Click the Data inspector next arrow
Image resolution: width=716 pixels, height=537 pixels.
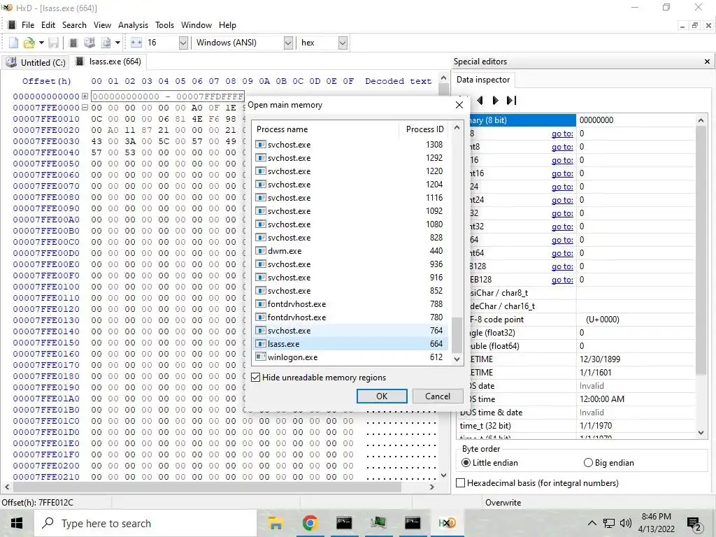point(496,100)
